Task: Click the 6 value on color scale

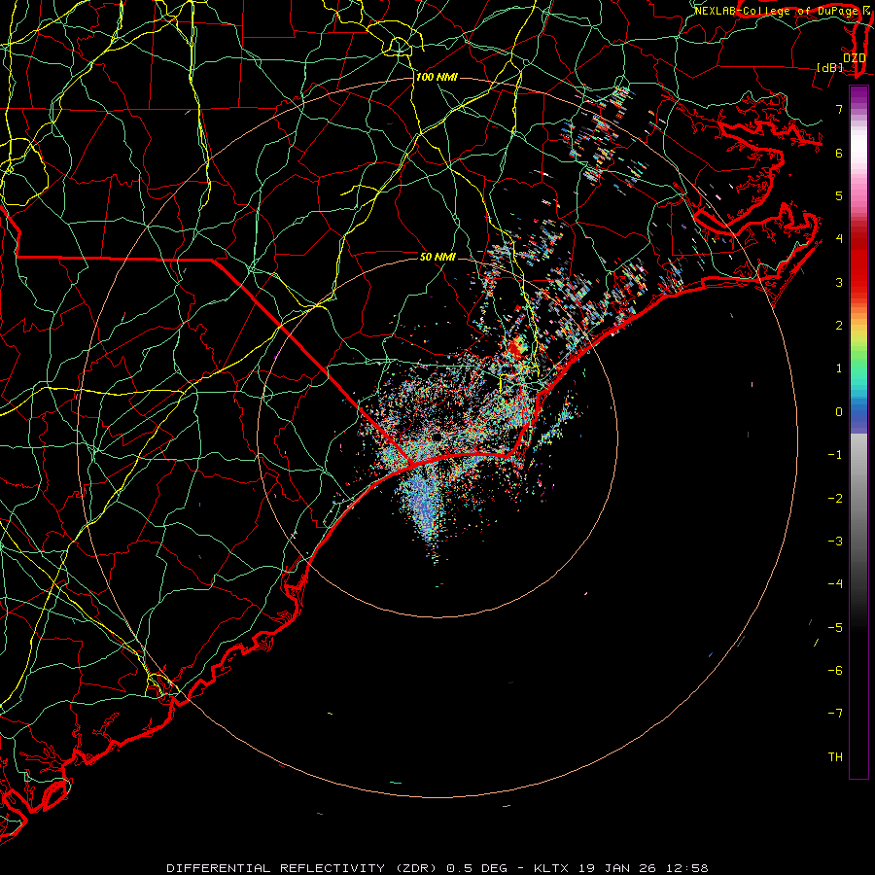Action: pyautogui.click(x=839, y=153)
